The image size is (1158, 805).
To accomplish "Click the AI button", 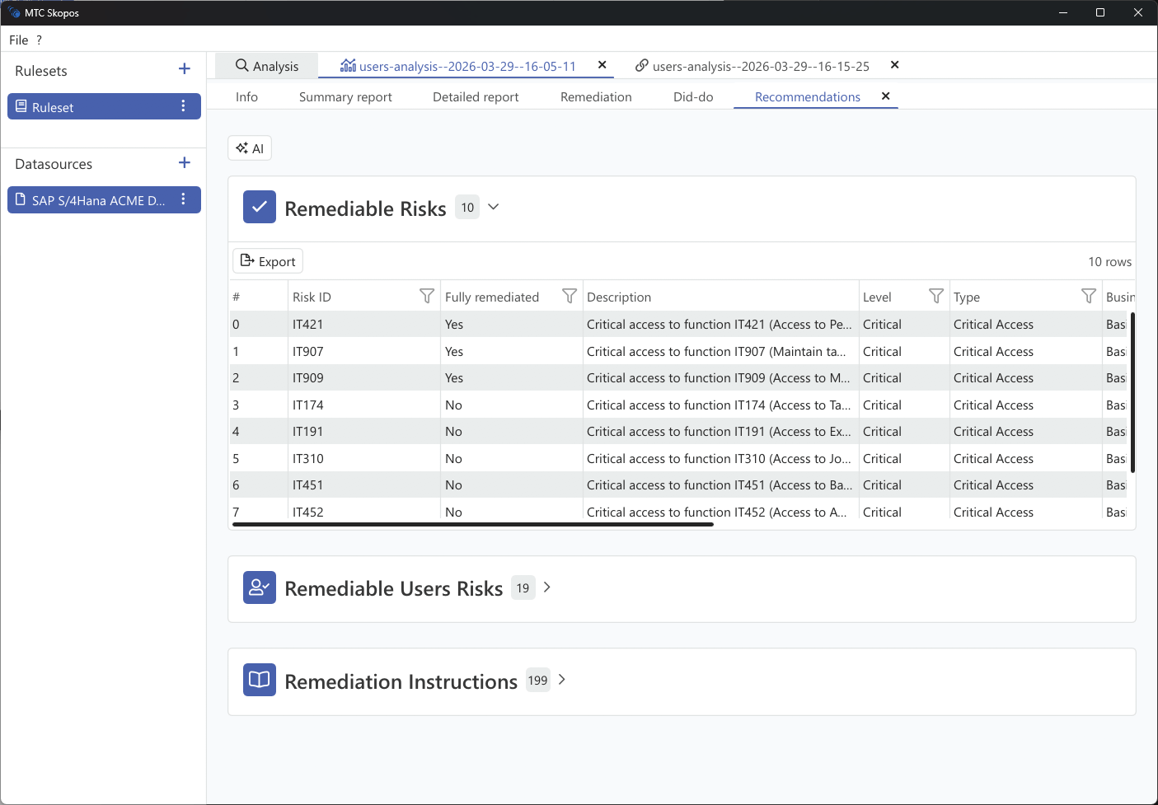I will [249, 147].
